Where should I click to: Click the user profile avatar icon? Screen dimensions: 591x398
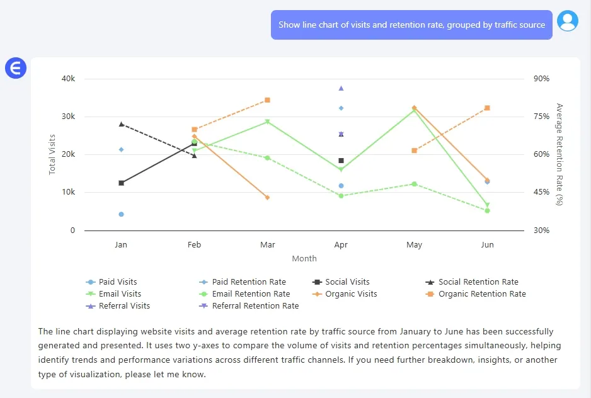click(568, 21)
